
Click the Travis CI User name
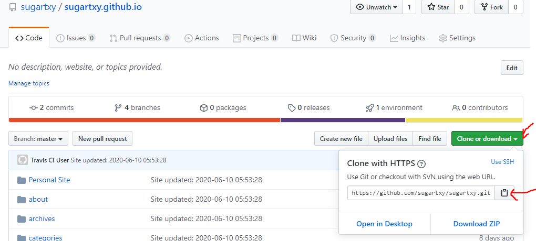click(50, 160)
